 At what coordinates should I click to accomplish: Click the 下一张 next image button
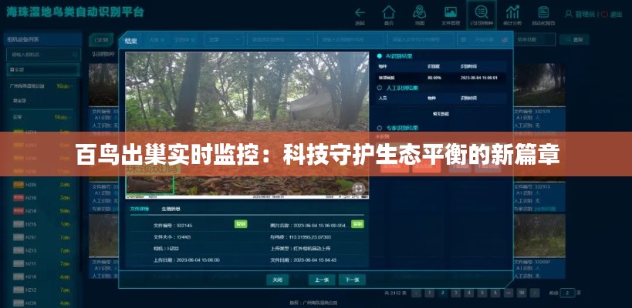point(352,280)
